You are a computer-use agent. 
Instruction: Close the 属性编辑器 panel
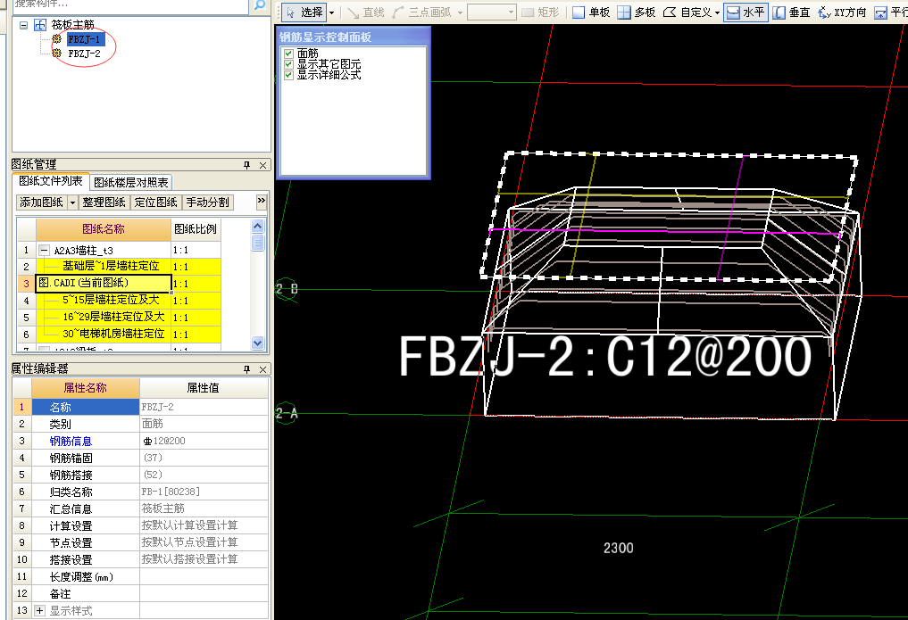[x=262, y=369]
